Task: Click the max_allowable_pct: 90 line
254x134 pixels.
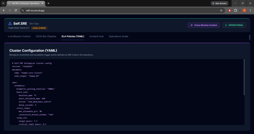Action: [30, 111]
